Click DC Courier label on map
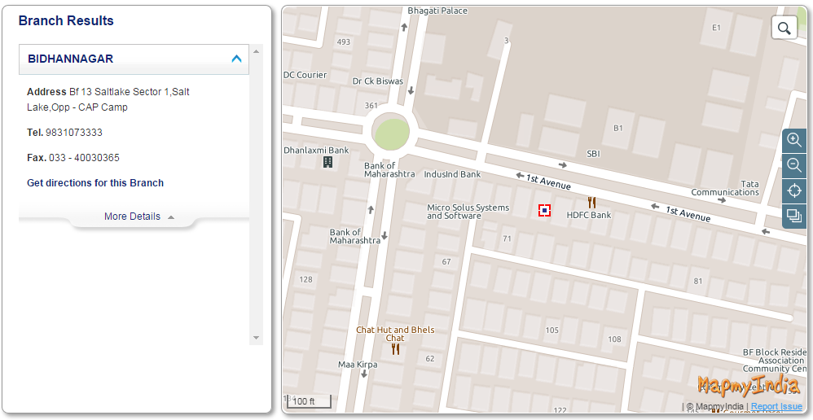Screen dimensions: 813x420 (305, 75)
